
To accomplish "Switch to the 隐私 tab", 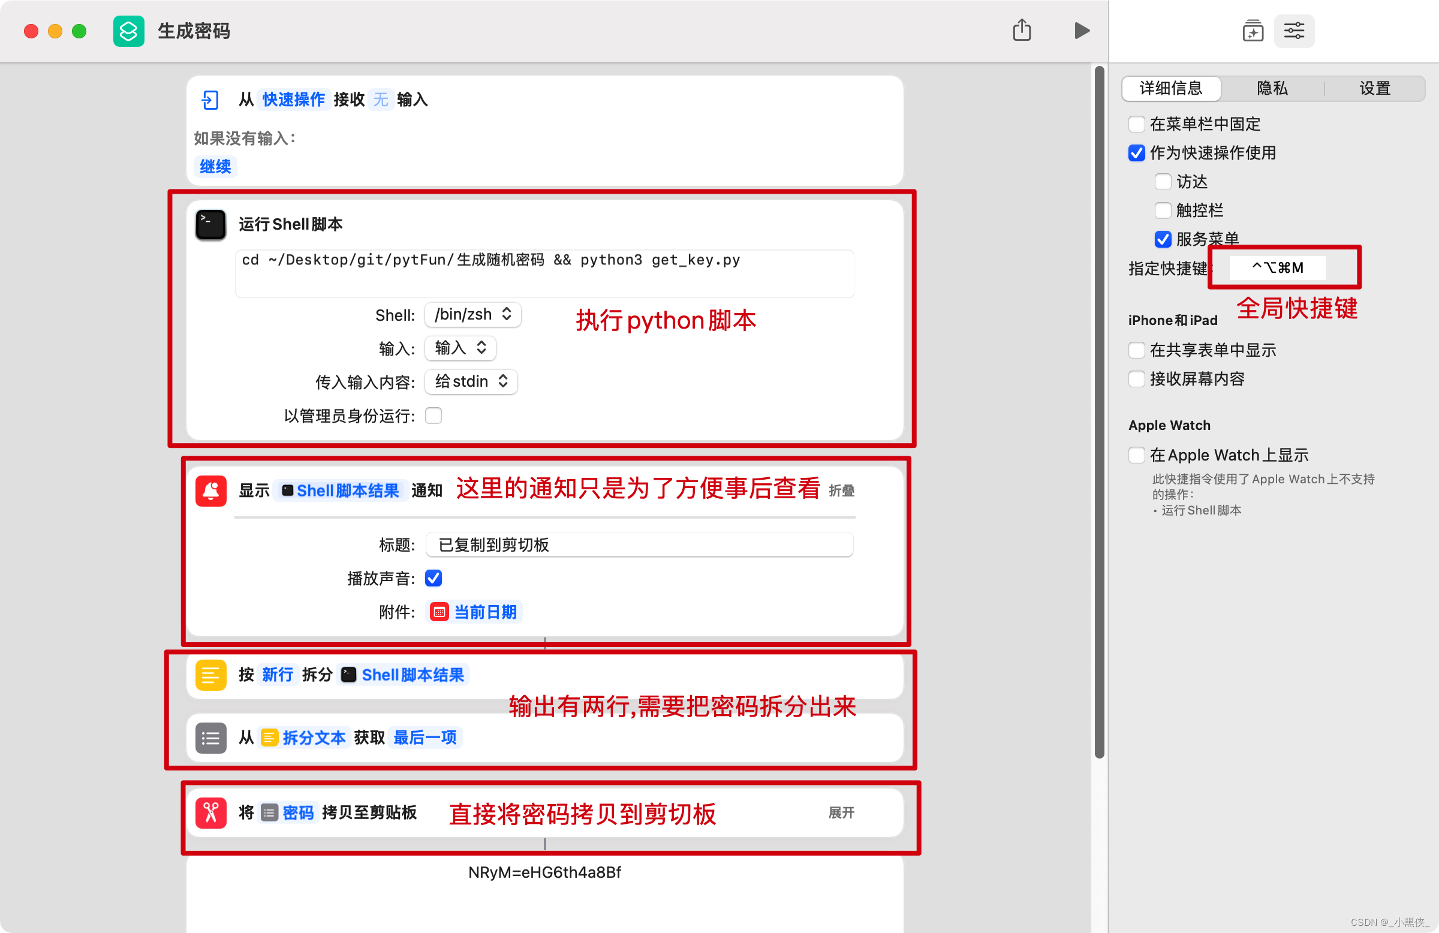I will tap(1272, 88).
